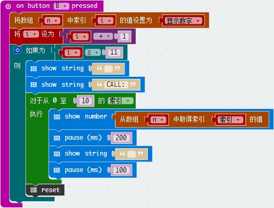Image resolution: width=274 pixels, height=208 pixels.
Task: Click LED grid icon of pause 200 block
Action: [x=57, y=138]
